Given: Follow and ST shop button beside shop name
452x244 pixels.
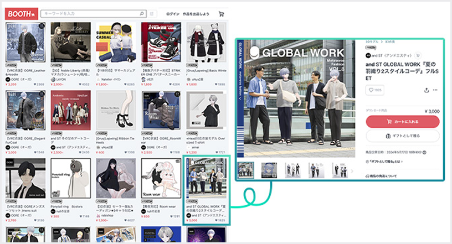Looking at the screenshot, I should (418, 55).
